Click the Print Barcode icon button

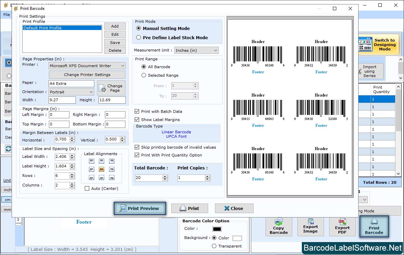point(374,226)
